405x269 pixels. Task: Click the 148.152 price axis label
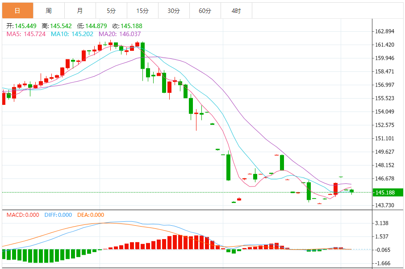point(384,165)
